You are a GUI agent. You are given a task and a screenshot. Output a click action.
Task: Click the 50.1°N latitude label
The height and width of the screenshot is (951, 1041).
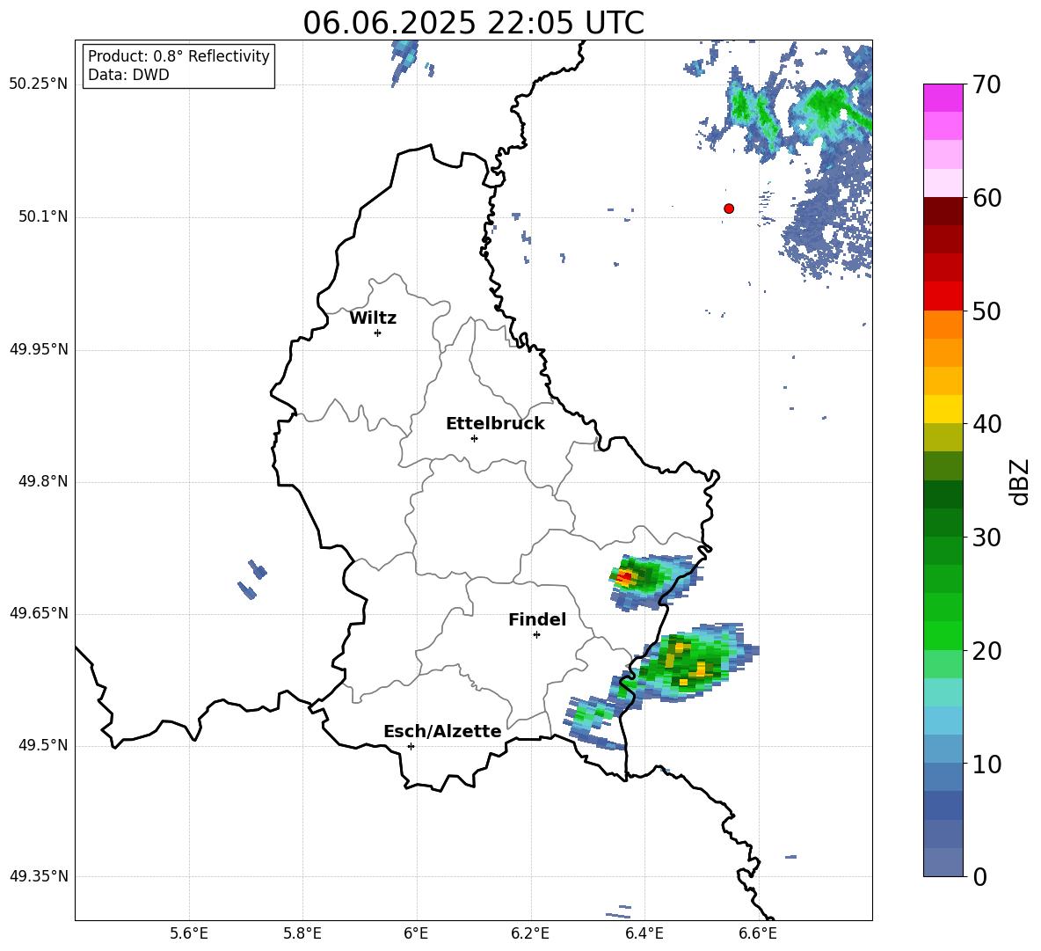tap(43, 216)
